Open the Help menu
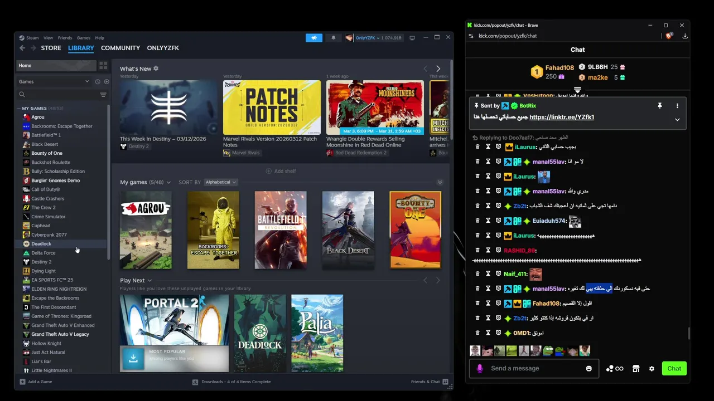This screenshot has width=714, height=401. [100, 38]
